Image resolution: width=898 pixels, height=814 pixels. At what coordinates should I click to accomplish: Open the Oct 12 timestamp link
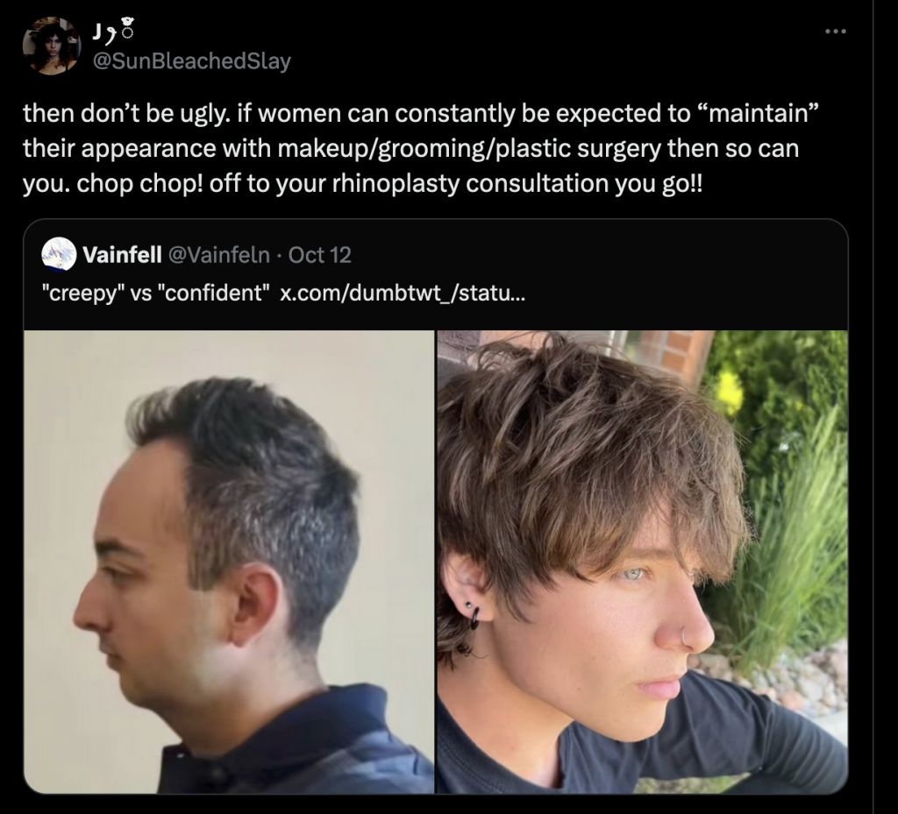[x=319, y=255]
